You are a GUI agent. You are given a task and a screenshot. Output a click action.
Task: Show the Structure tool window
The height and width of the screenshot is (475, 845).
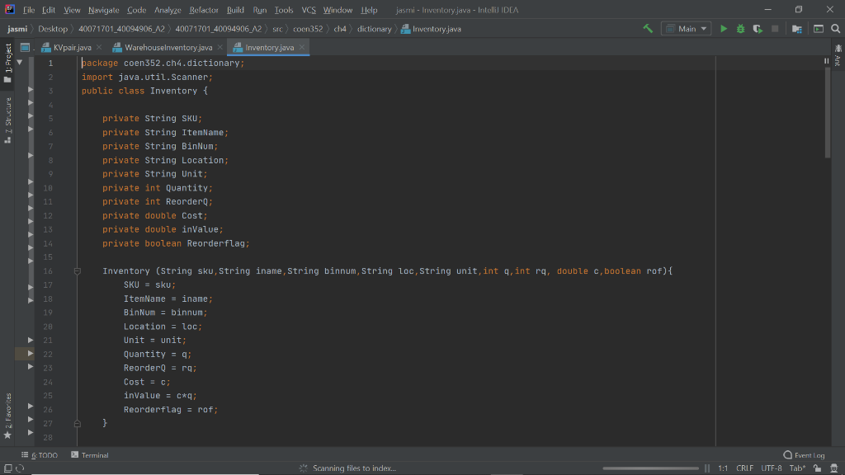pos(7,120)
